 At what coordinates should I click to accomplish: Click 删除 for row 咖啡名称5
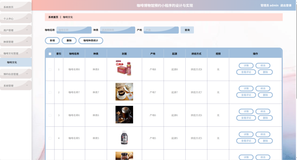265,141
